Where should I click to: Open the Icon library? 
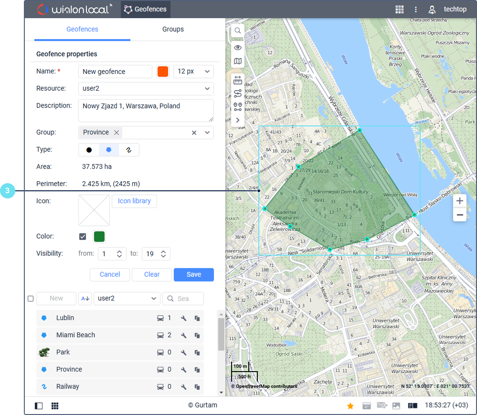[134, 201]
